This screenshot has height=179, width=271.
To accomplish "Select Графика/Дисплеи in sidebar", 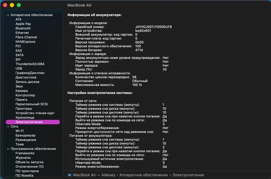I will 30,73.
